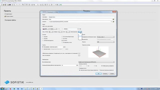Click the browse folder icon beside the catalog path

(113, 22)
